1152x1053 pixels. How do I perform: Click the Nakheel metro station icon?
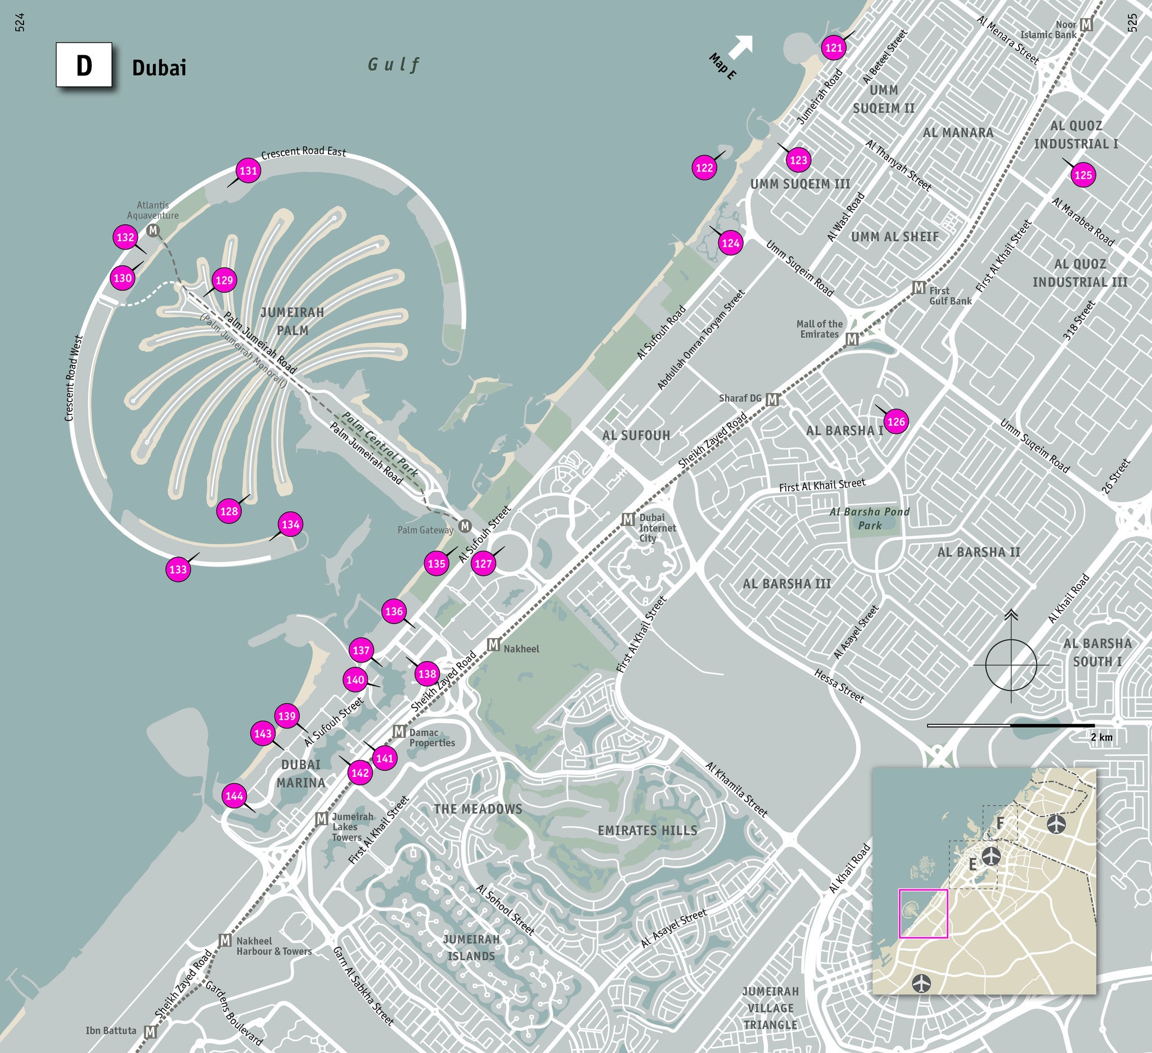494,645
